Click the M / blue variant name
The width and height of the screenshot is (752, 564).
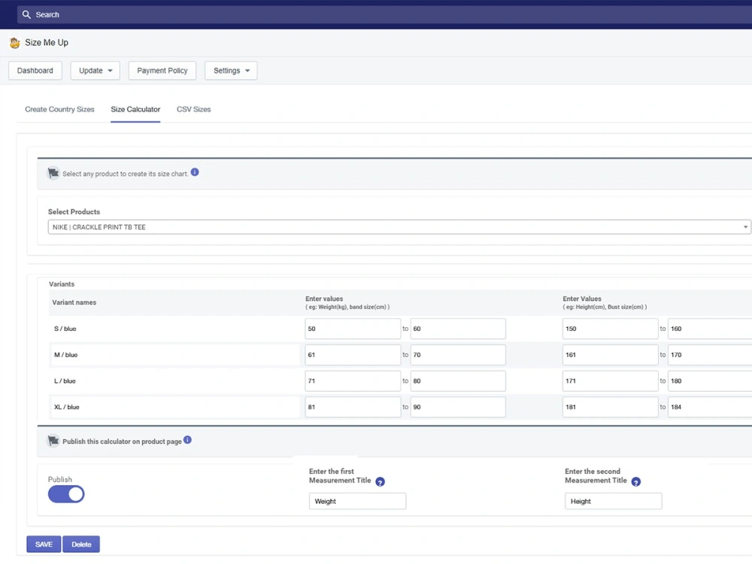click(x=65, y=355)
